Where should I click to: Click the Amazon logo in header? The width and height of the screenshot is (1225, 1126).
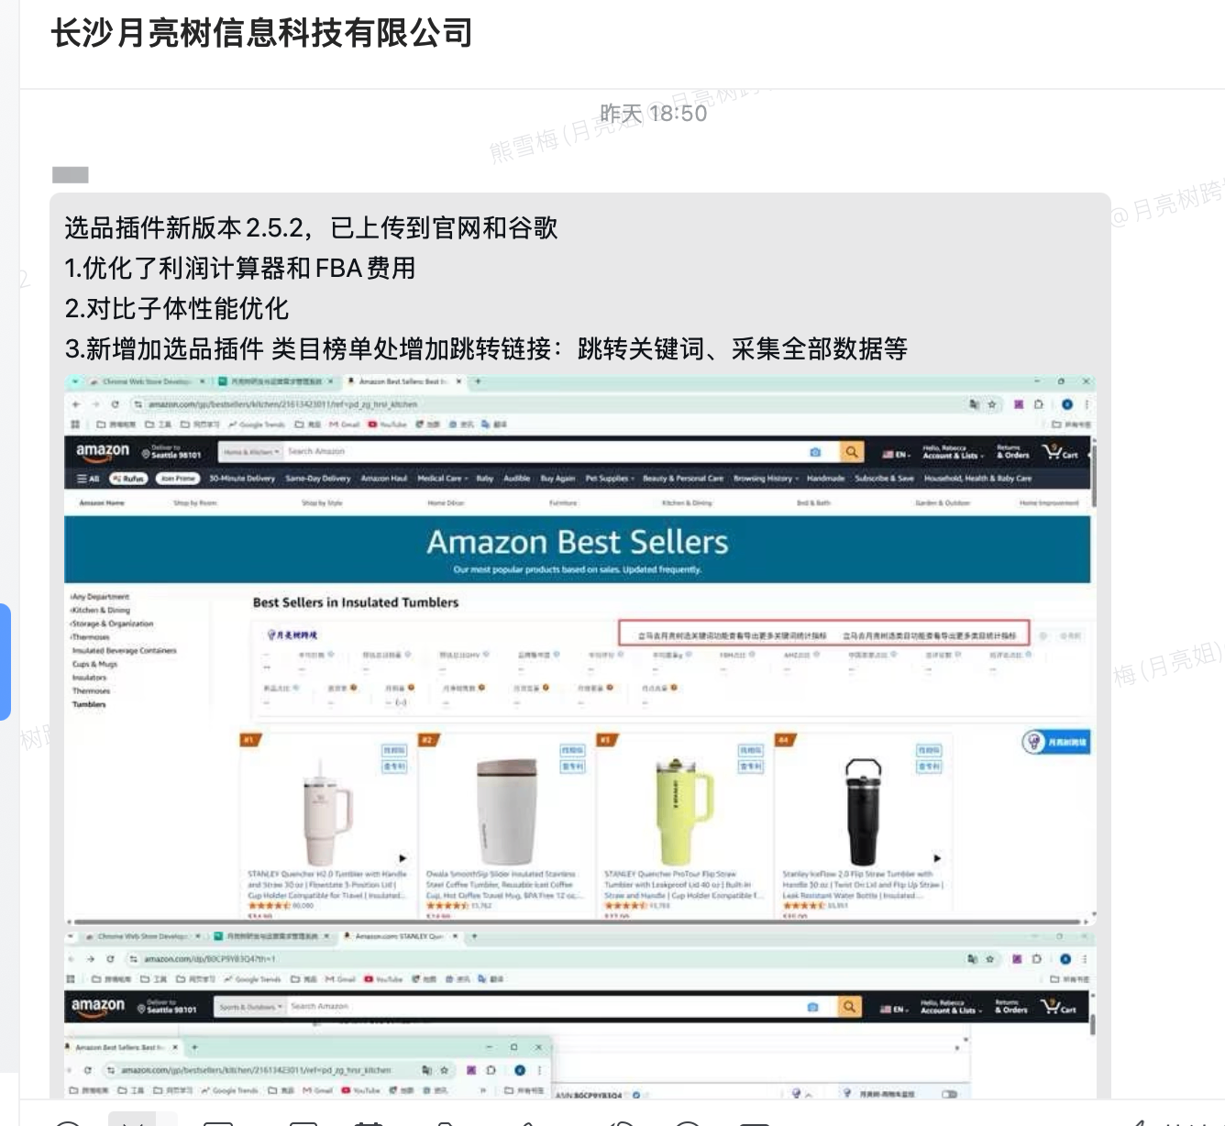pyautogui.click(x=103, y=451)
